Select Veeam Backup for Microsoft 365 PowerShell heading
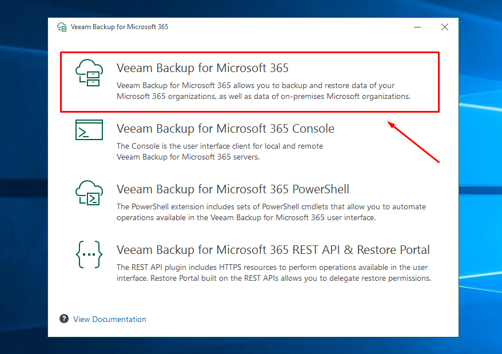 233,189
